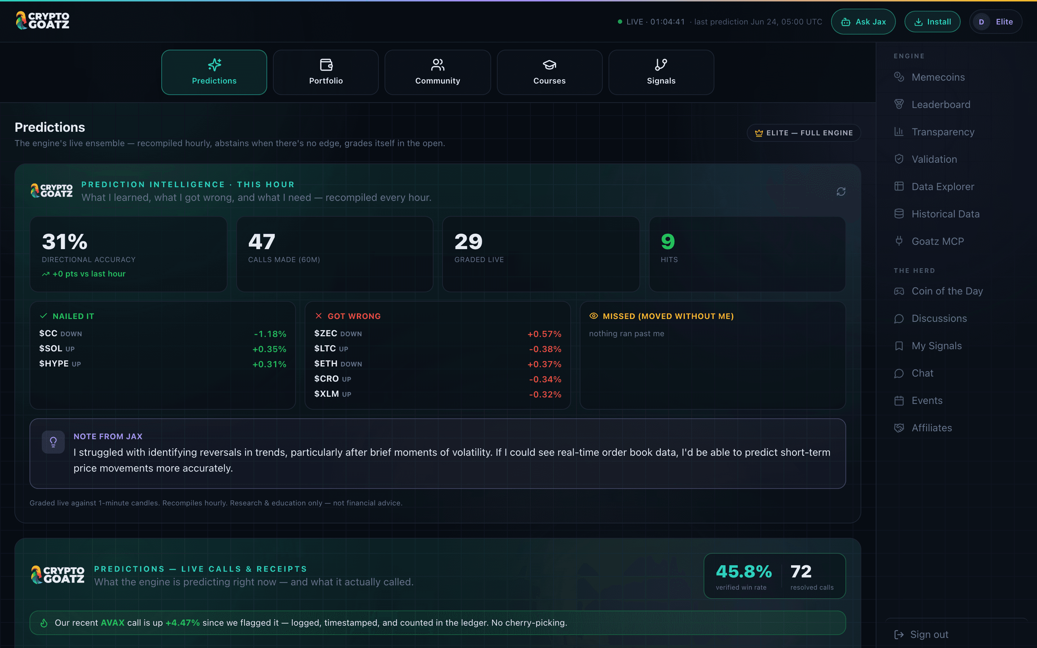Click the Crypto Goatz logo in header
The image size is (1037, 648).
[42, 21]
